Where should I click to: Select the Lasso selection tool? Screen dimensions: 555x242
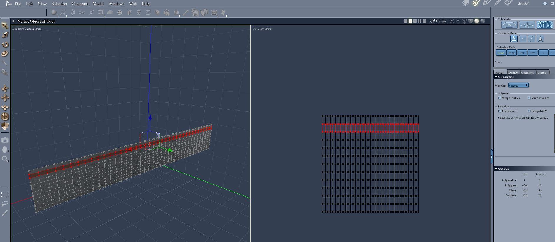[x=5, y=204]
